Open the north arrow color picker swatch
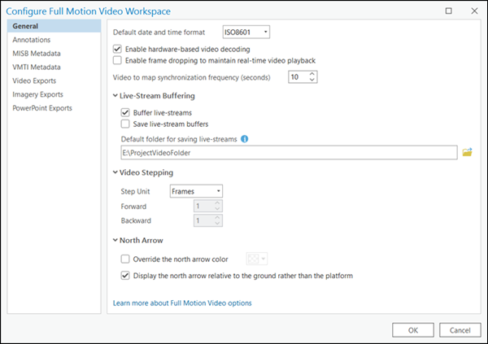488x344 pixels. (x=259, y=259)
